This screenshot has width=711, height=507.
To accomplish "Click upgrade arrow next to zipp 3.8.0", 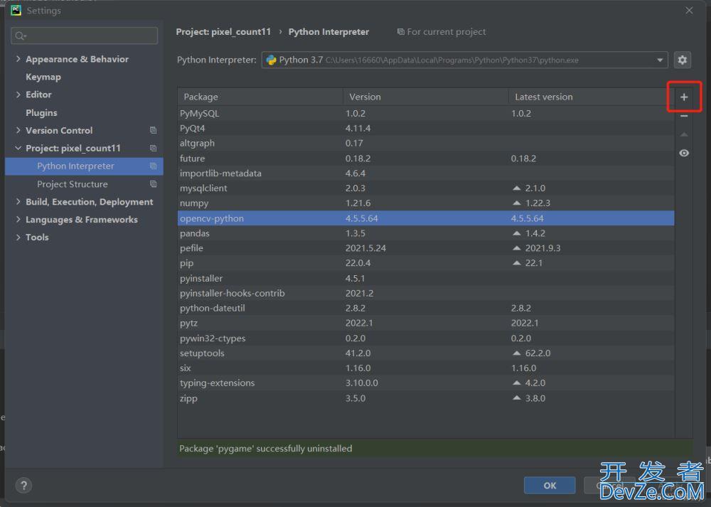I will pyautogui.click(x=516, y=398).
